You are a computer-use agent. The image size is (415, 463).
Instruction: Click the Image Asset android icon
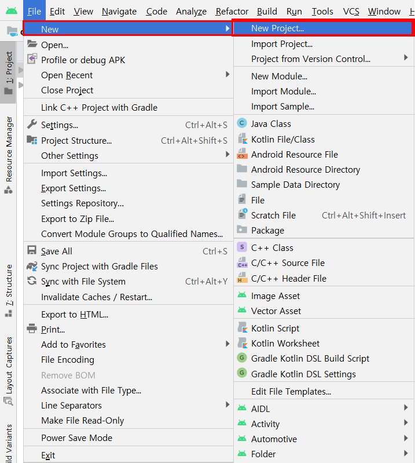tap(242, 295)
